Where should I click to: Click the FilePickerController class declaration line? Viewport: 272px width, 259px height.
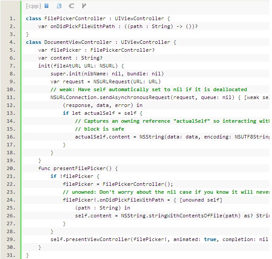(97, 18)
